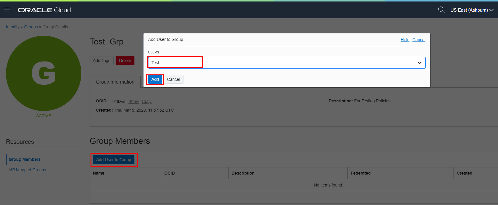Expand the US East (Ashburn) region selector
Image resolution: width=498 pixels, height=205 pixels.
click(x=472, y=10)
